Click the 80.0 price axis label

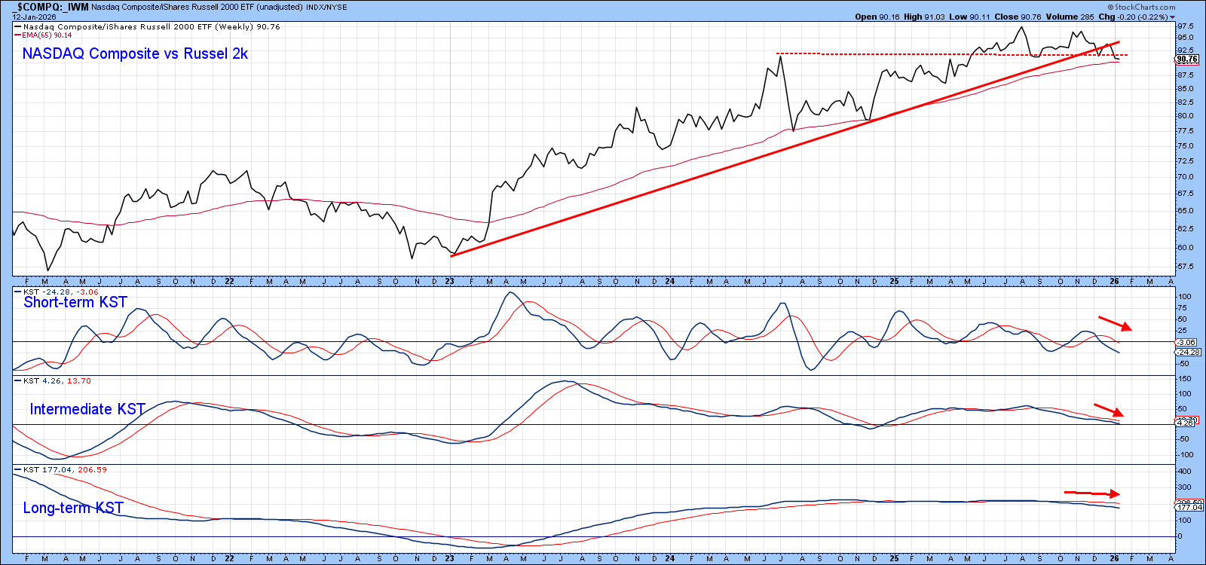(1186, 116)
